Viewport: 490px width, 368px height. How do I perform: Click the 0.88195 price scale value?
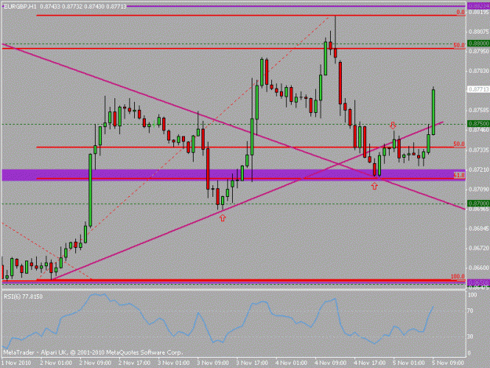(x=479, y=13)
